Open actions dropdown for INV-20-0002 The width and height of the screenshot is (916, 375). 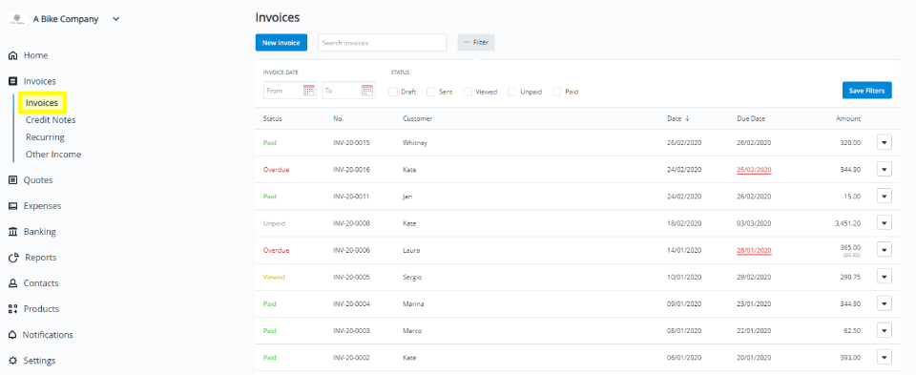[884, 358]
